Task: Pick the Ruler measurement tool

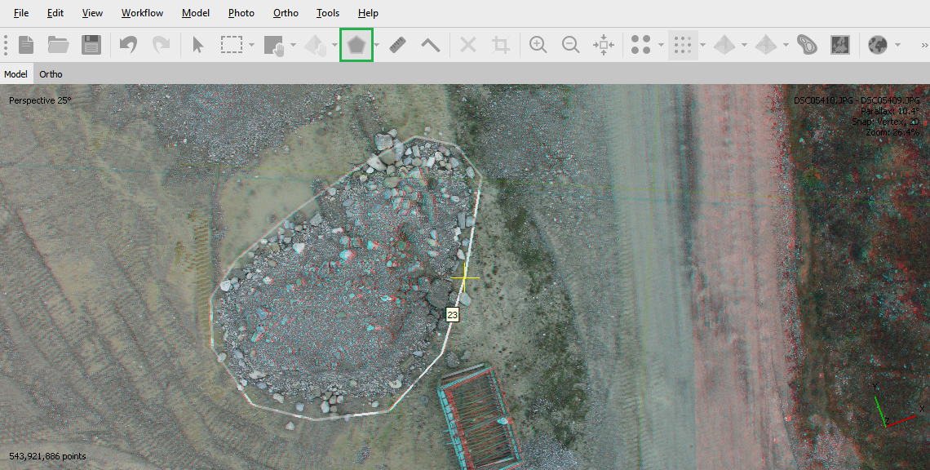Action: (x=397, y=45)
